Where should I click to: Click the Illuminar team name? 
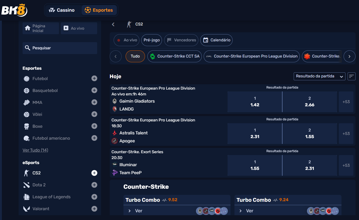128,165
